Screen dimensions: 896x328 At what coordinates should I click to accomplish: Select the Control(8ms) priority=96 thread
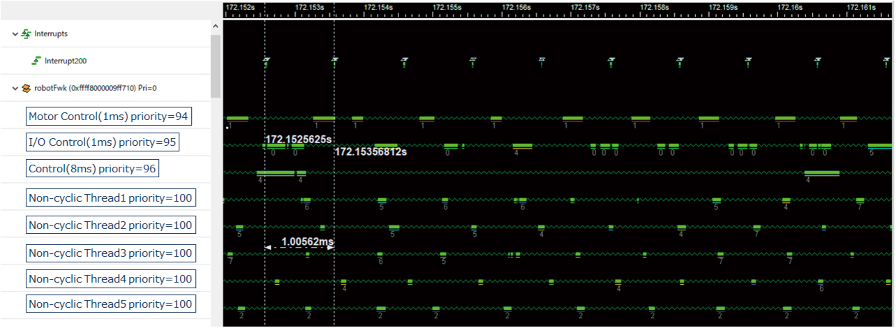pyautogui.click(x=92, y=169)
